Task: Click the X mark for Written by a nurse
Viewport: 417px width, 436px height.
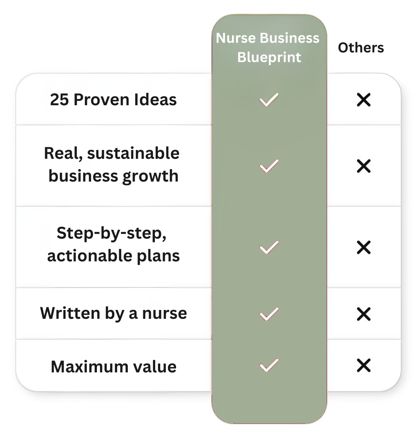Action: pos(363,314)
